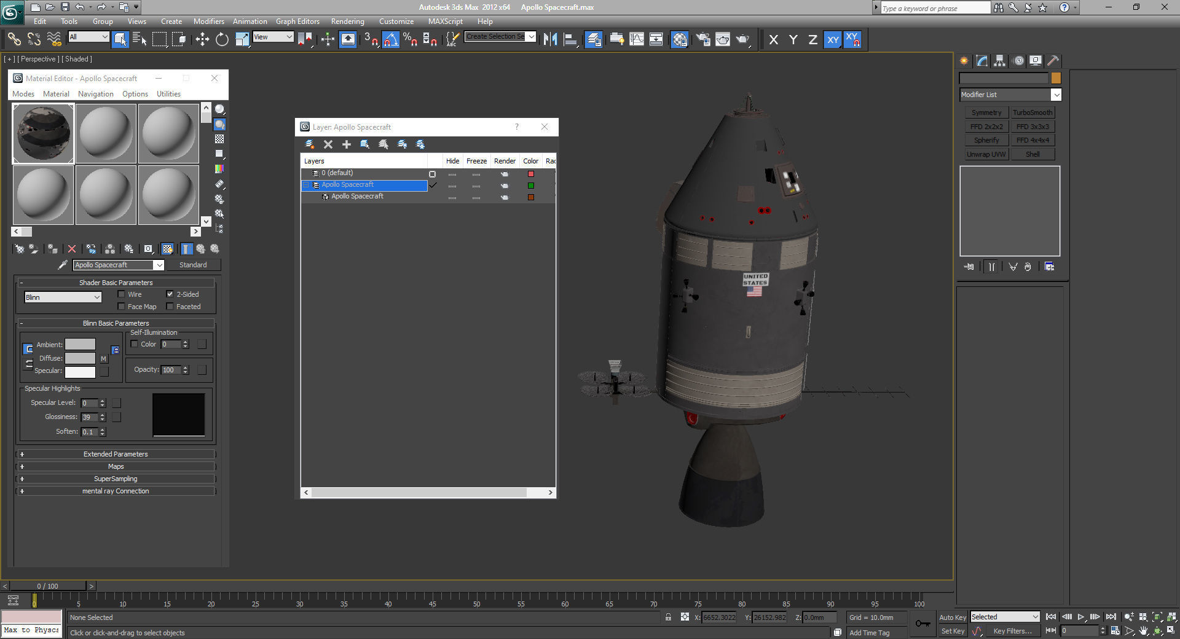The width and height of the screenshot is (1180, 639).
Task: Open Material Editor Utilities menu
Action: tap(168, 94)
